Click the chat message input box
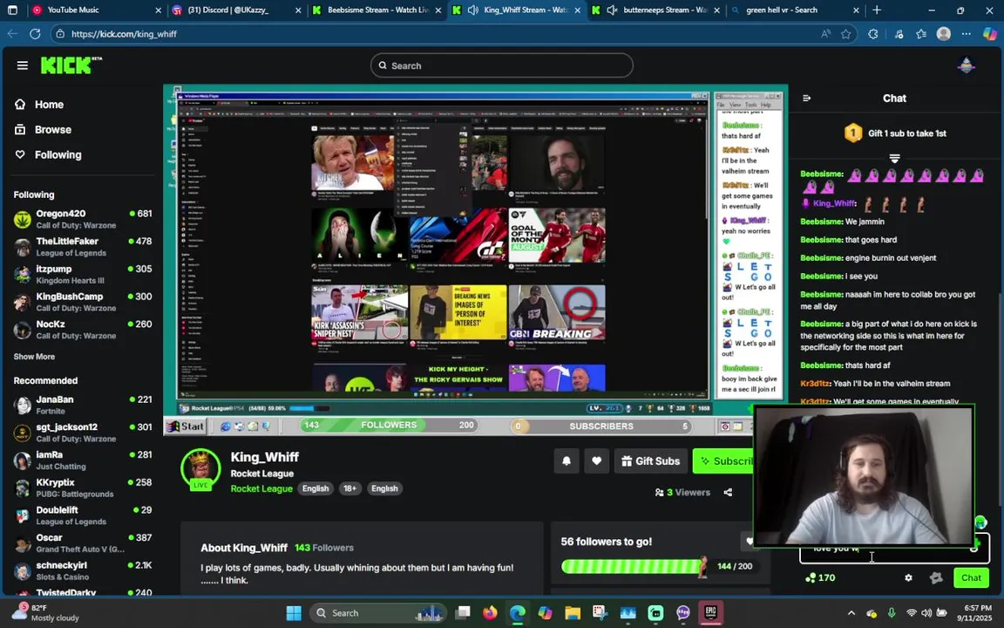This screenshot has height=628, width=1004. click(x=894, y=549)
